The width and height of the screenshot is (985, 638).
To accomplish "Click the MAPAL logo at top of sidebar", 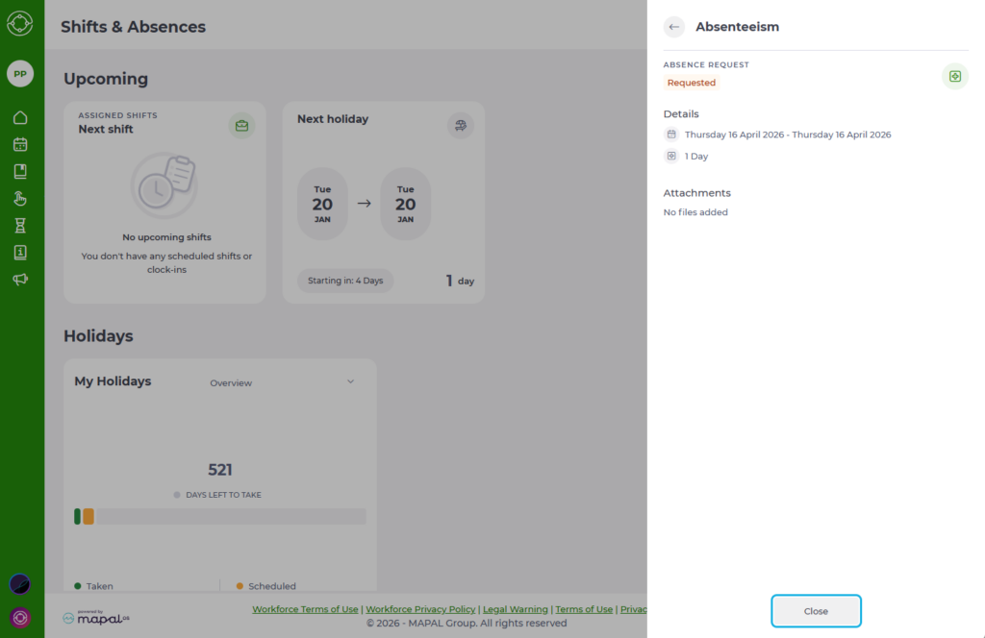I will [x=20, y=23].
